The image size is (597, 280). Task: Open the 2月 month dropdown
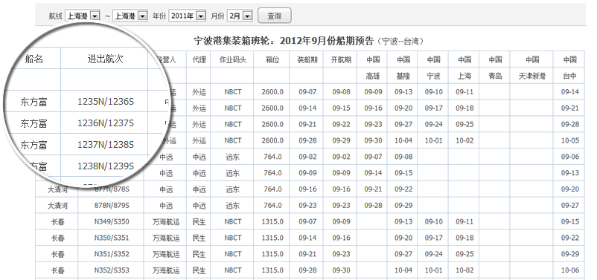pyautogui.click(x=240, y=16)
